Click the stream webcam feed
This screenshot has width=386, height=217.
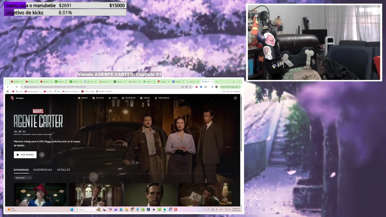click(314, 42)
